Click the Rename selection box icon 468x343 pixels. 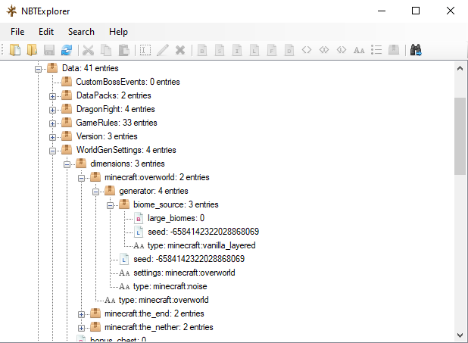tap(145, 50)
